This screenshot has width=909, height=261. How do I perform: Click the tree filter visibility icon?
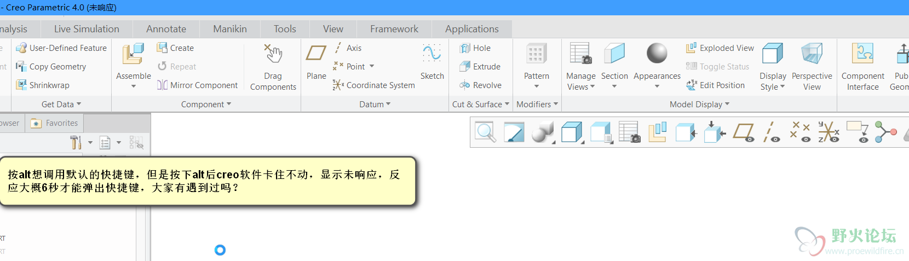(x=136, y=143)
